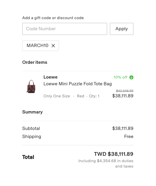This screenshot has width=156, height=186.
Task: Click the duties and taxes note
Action: click(106, 164)
